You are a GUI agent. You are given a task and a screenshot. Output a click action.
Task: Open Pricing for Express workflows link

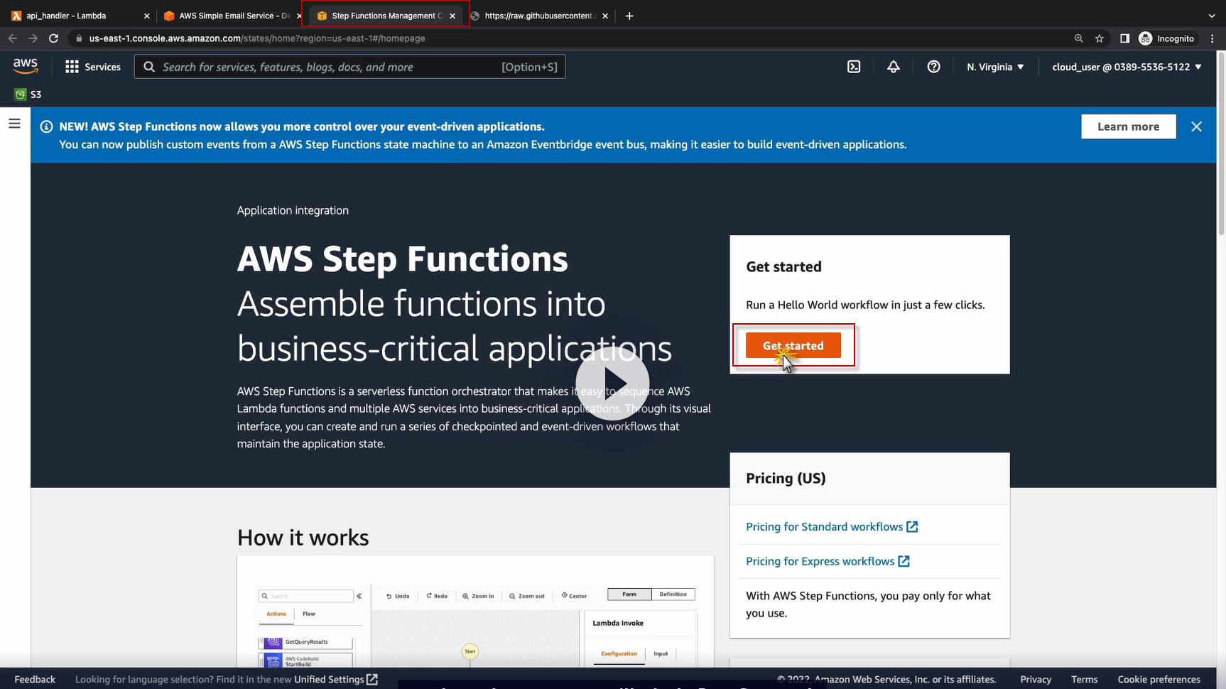click(x=828, y=561)
